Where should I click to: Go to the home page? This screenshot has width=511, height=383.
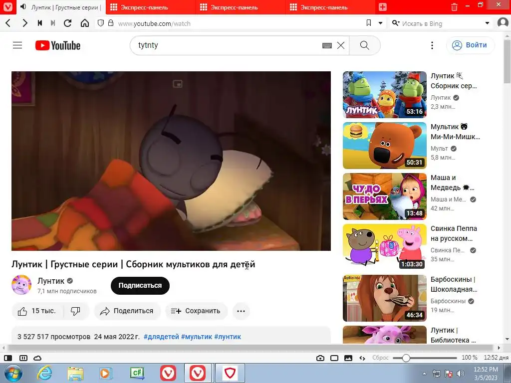click(85, 23)
